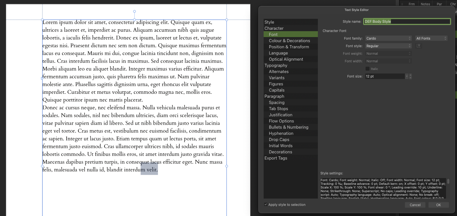
Task: Click the text frame rotation handle above the frame
Action: coord(134,12)
